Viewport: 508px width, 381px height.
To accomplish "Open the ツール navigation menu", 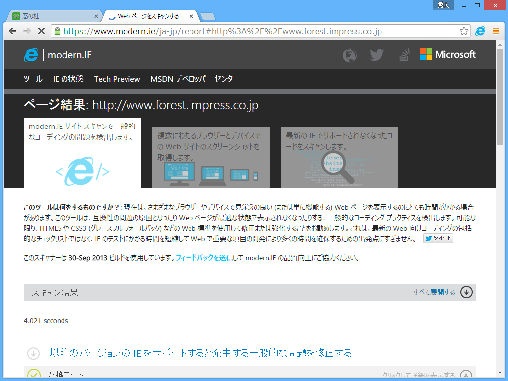I will pyautogui.click(x=32, y=79).
